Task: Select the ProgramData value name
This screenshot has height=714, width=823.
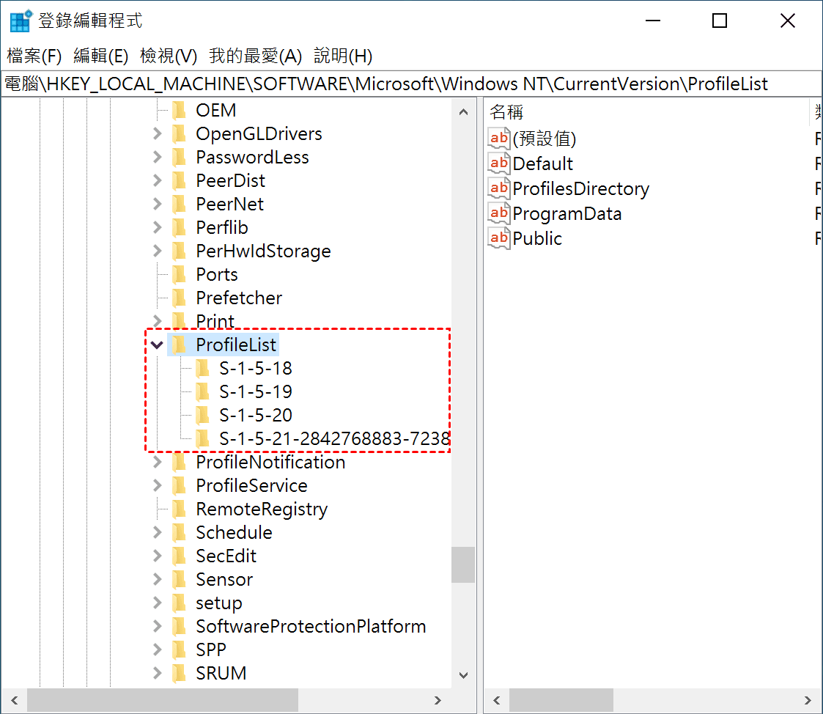Action: [x=567, y=213]
